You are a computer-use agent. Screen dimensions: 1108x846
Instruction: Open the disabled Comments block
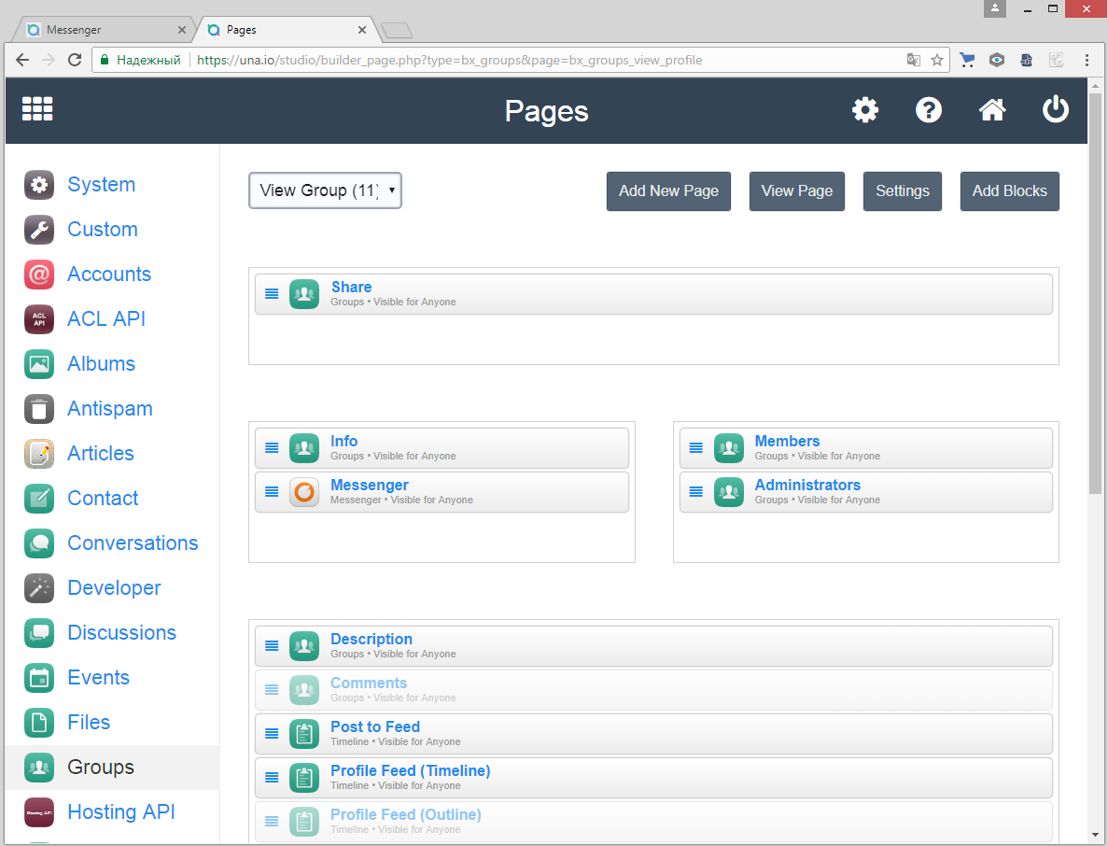(369, 684)
